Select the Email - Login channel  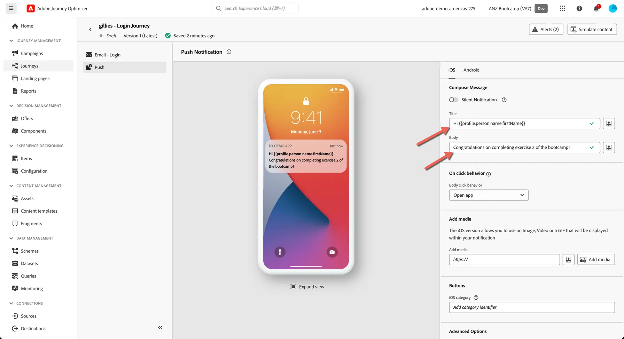(x=125, y=55)
